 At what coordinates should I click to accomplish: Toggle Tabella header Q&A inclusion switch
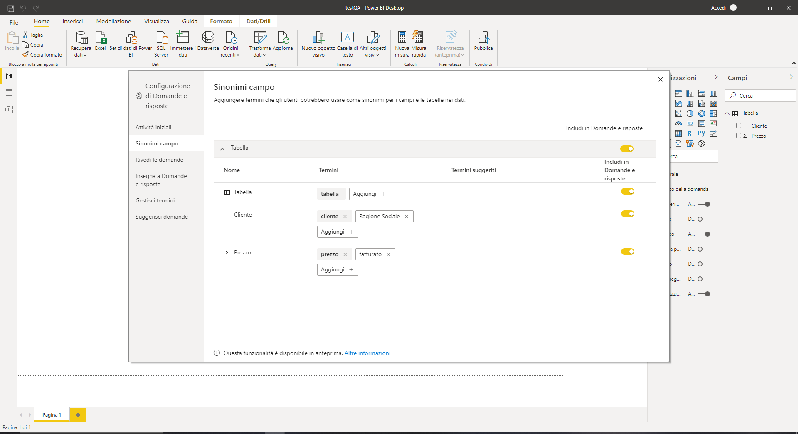click(x=627, y=149)
